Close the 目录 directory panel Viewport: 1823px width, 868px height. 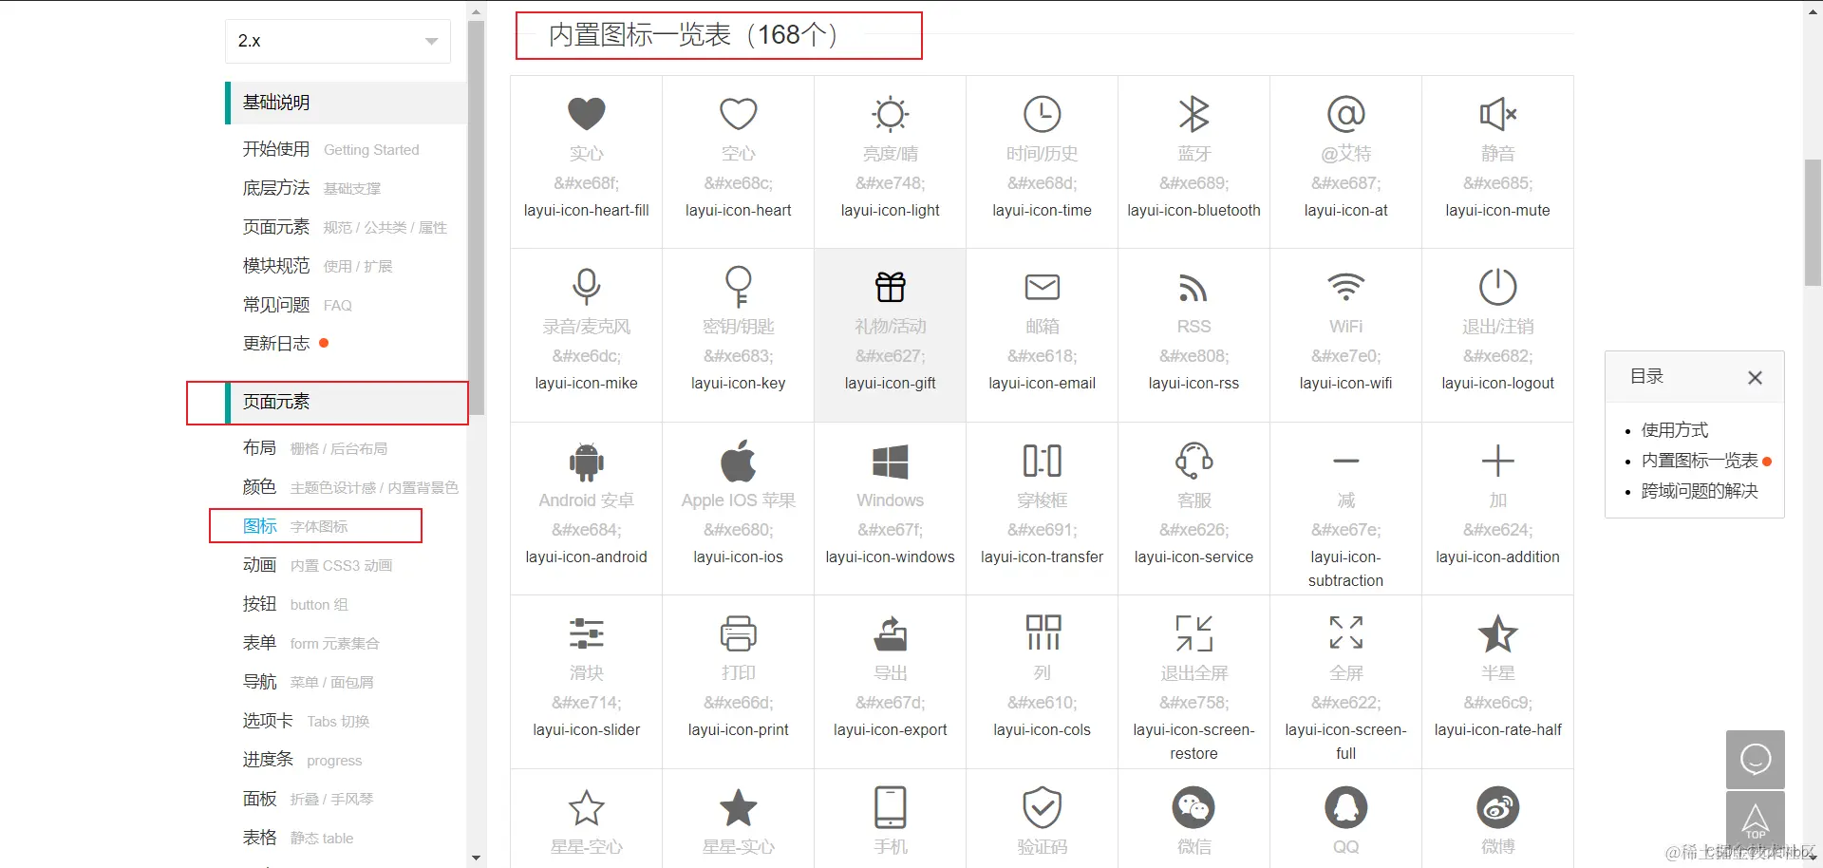pyautogui.click(x=1755, y=377)
